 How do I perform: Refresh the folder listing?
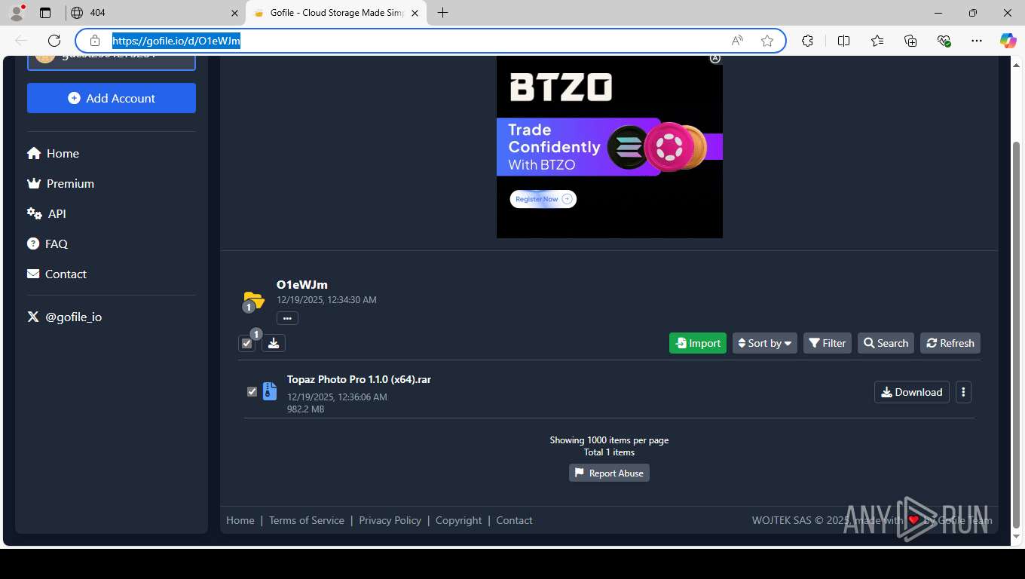click(x=950, y=343)
